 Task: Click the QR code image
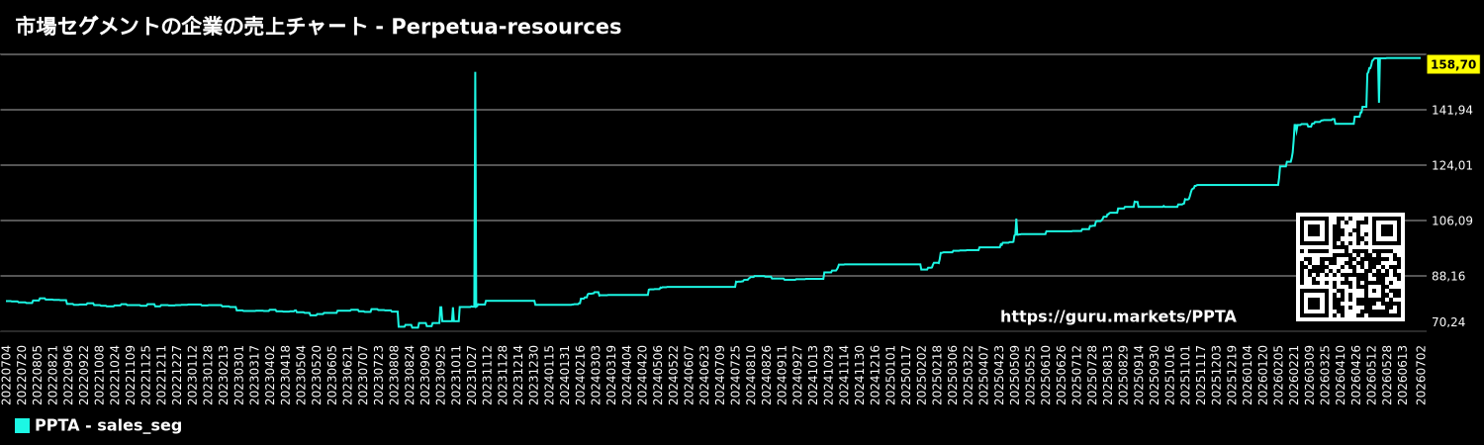1350,267
